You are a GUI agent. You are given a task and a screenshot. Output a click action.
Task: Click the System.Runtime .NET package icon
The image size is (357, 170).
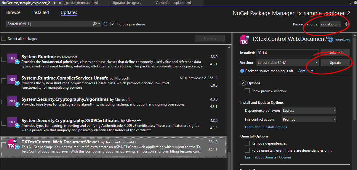(x=13, y=59)
